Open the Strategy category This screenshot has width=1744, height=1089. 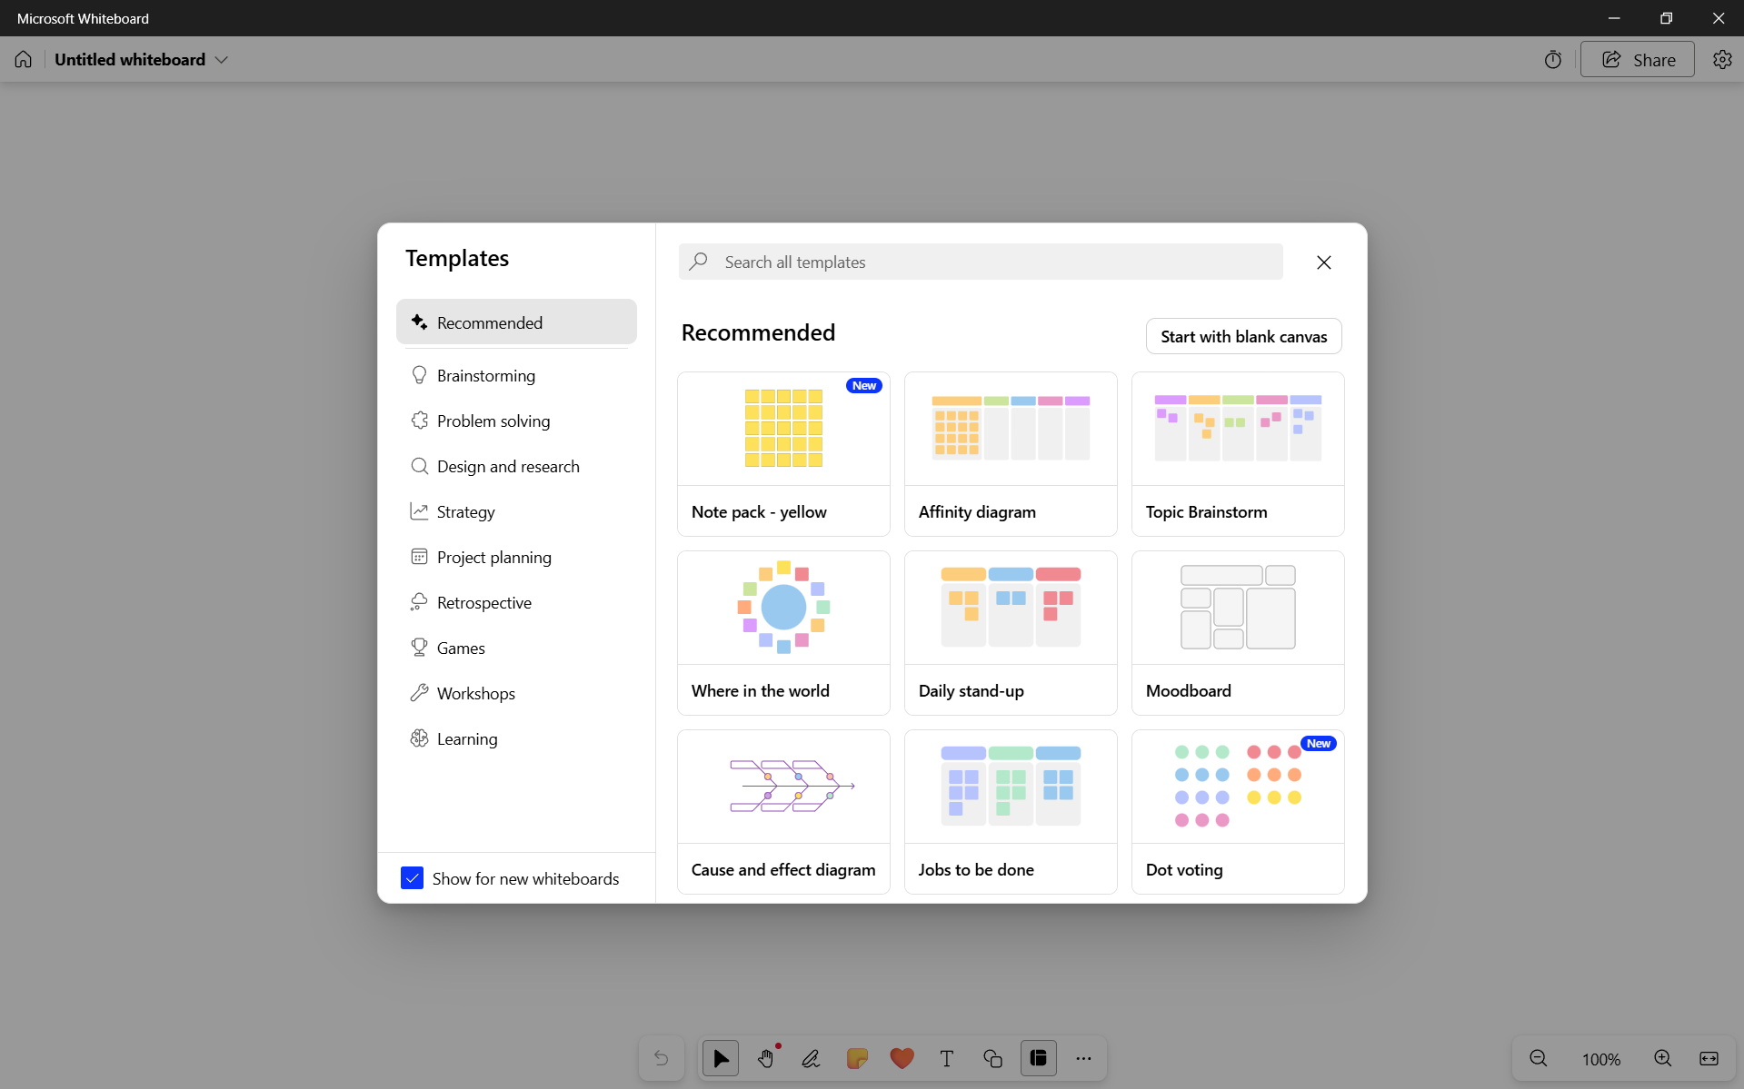point(516,511)
